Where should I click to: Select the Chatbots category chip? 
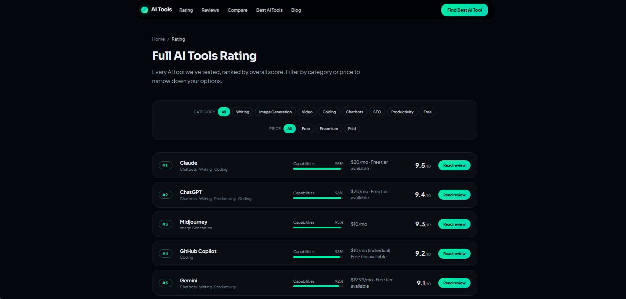pyautogui.click(x=355, y=112)
